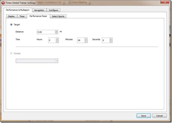Save the trainer settings
172x123 pixels.
pos(144,116)
